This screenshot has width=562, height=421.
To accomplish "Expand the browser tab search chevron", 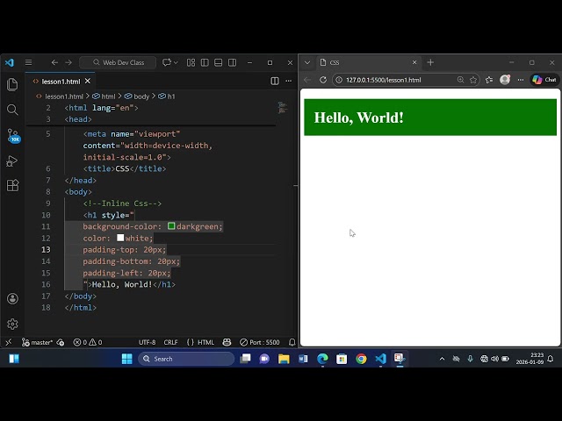I will pyautogui.click(x=307, y=62).
